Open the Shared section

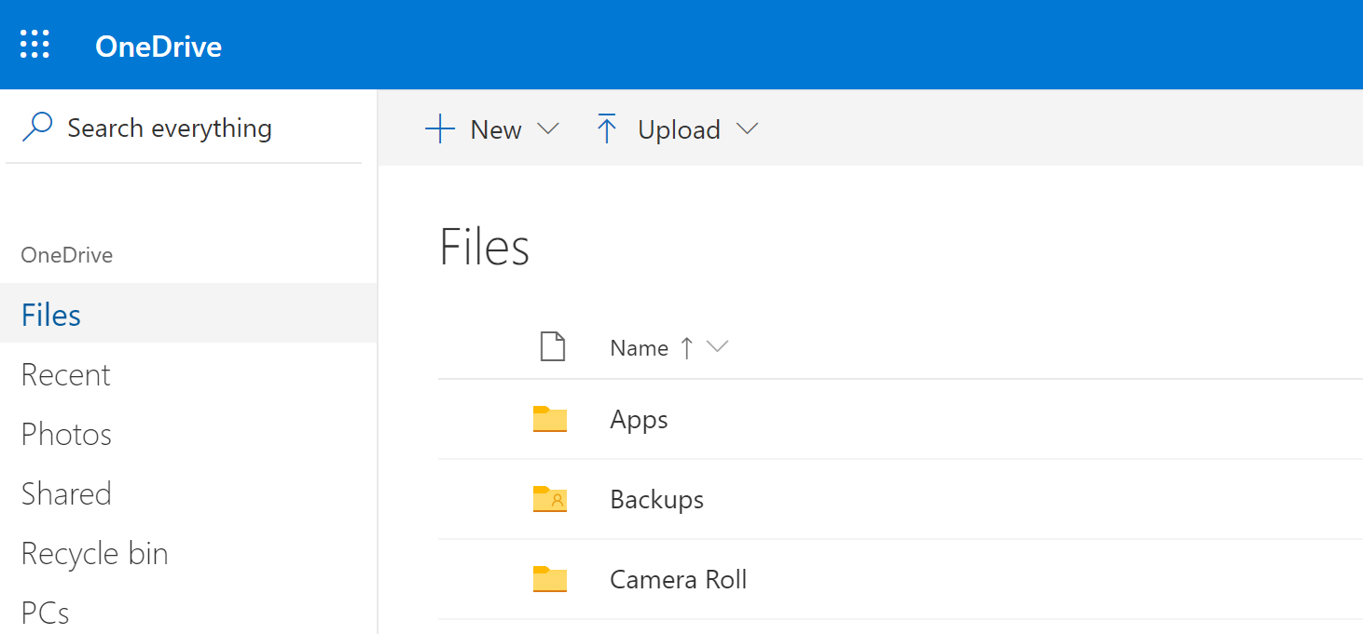[66, 494]
